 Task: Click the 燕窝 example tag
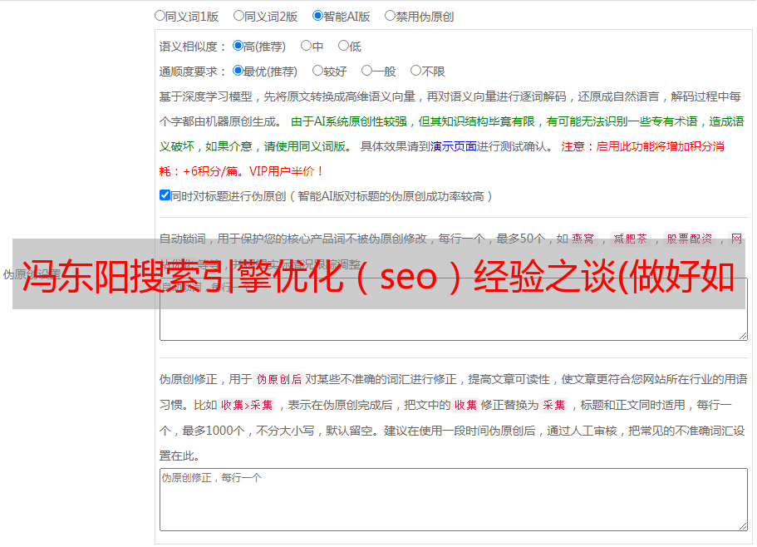click(583, 239)
